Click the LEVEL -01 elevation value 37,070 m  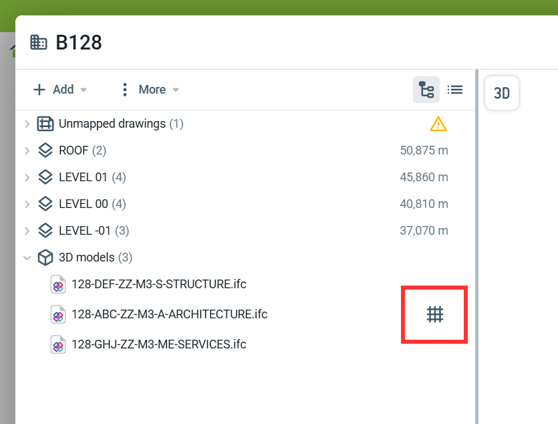pos(424,231)
